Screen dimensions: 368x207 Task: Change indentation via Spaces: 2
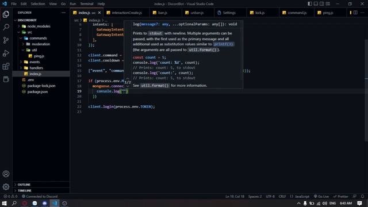click(255, 197)
